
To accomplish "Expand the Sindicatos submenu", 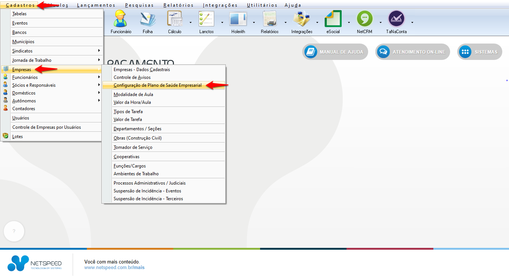I will coord(56,51).
